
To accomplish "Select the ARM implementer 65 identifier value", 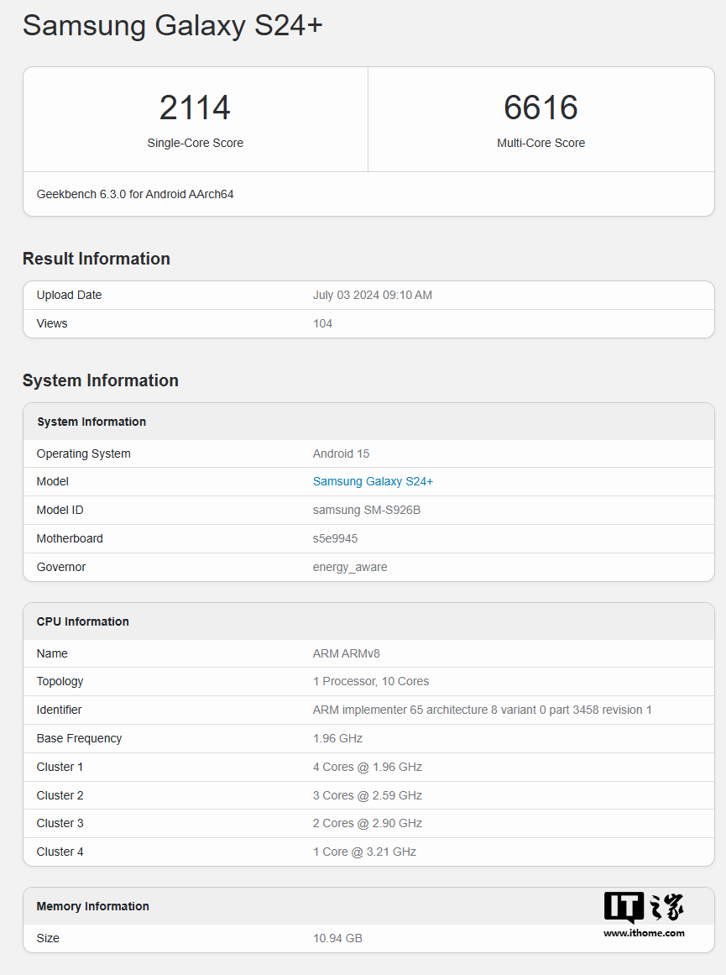I will pos(483,710).
